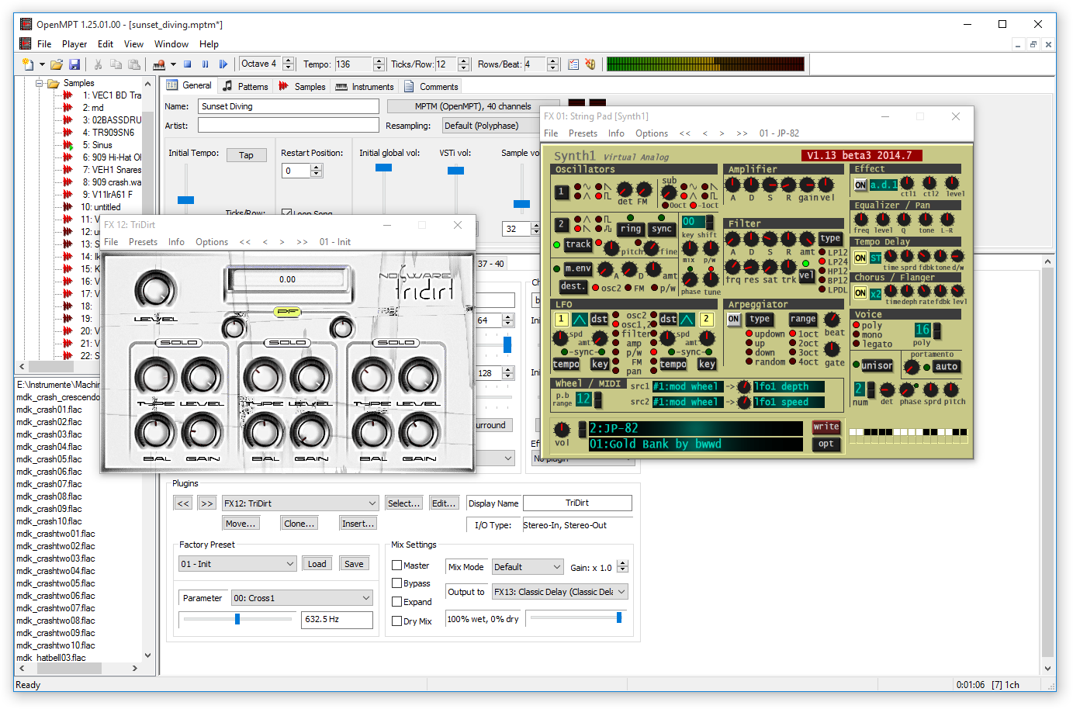Image resolution: width=1073 pixels, height=709 pixels.
Task: Click the Synth1 amplifier A knob
Action: coord(732,185)
